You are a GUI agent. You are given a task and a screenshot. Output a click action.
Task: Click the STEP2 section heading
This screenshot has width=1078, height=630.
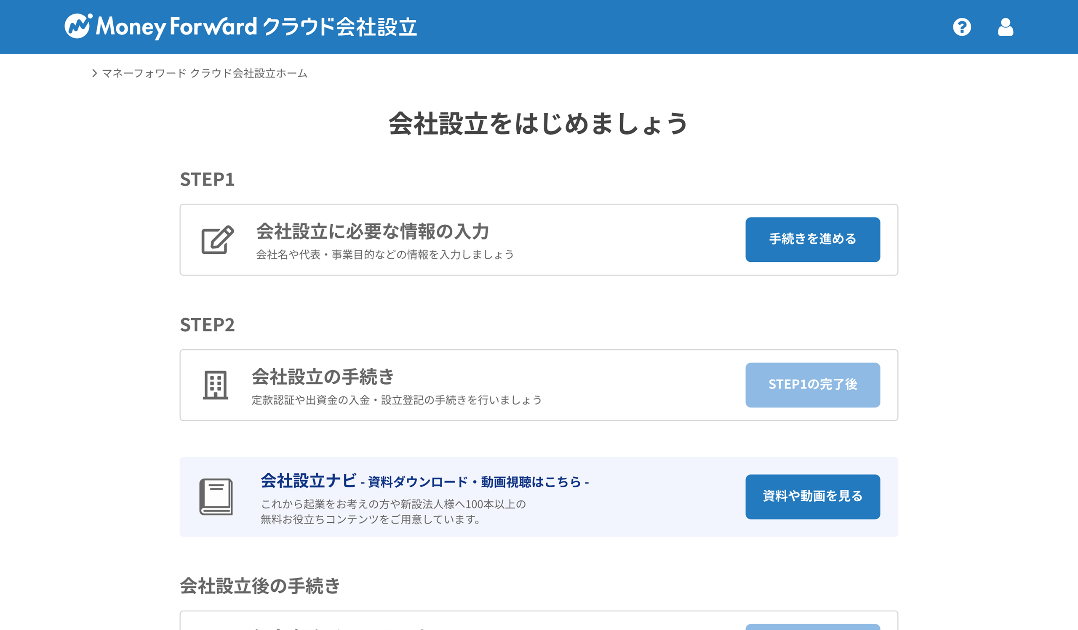[207, 324]
